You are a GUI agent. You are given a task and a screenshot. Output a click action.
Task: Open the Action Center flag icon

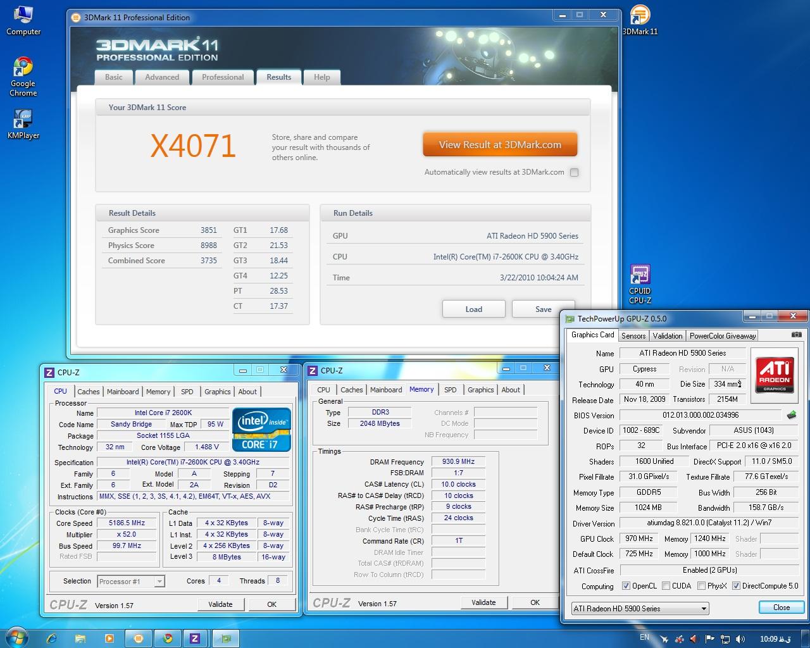(x=709, y=639)
